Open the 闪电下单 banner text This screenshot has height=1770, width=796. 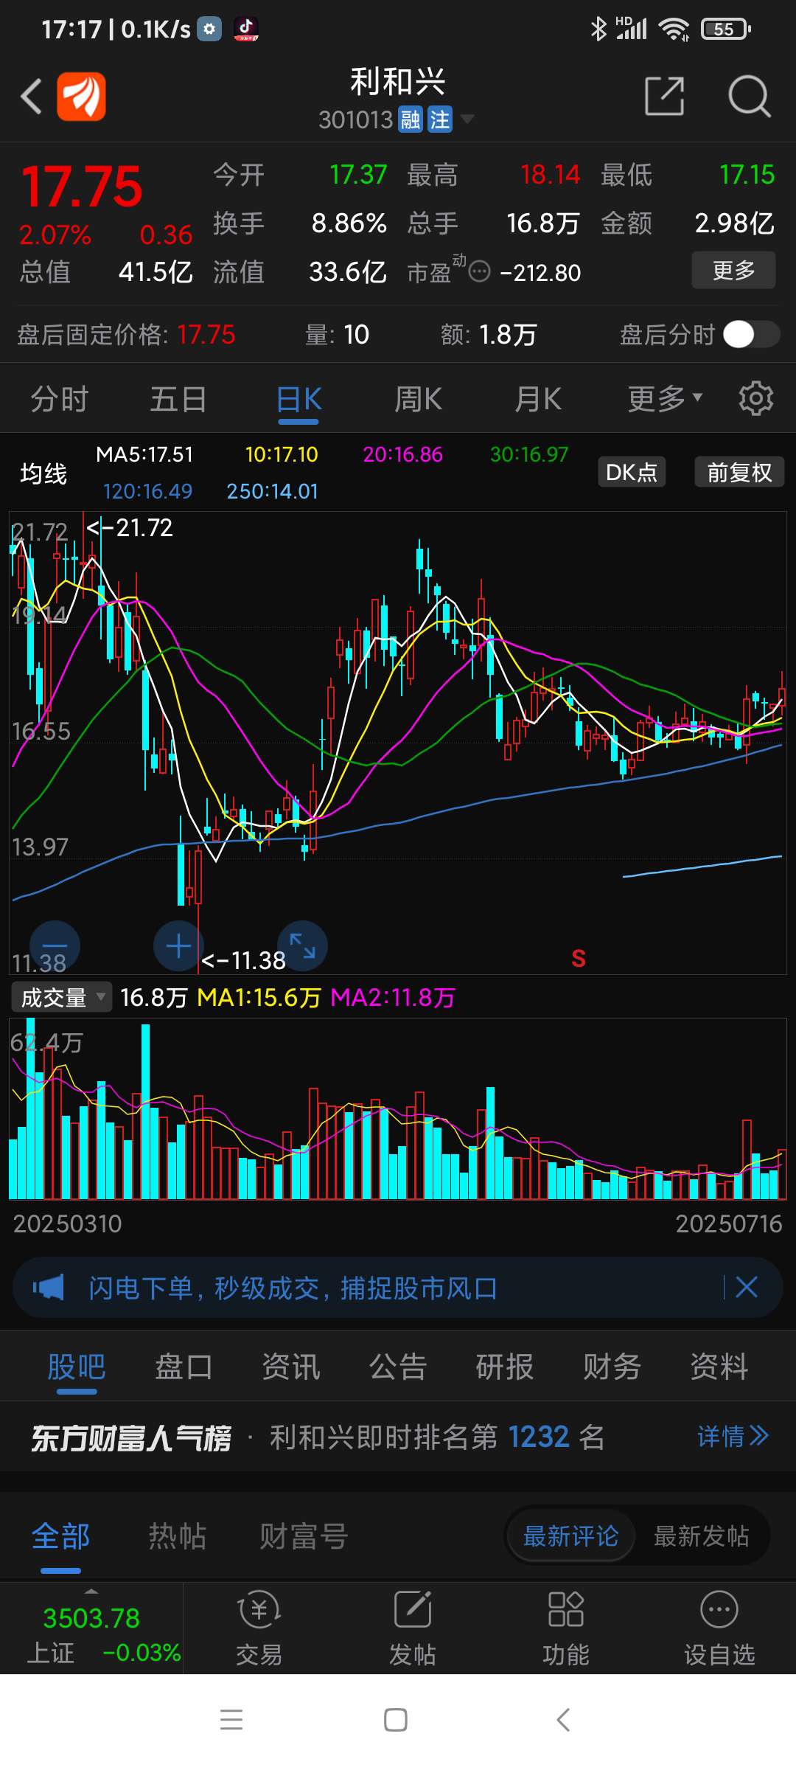[293, 1288]
